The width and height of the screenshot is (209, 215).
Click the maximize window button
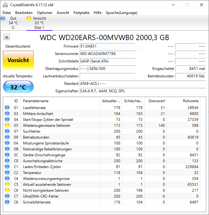click(x=187, y=5)
